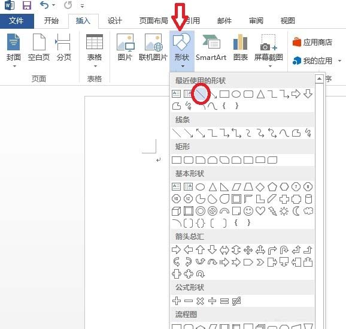
Task: Select the left brace in recent shapes
Action: [x=224, y=106]
